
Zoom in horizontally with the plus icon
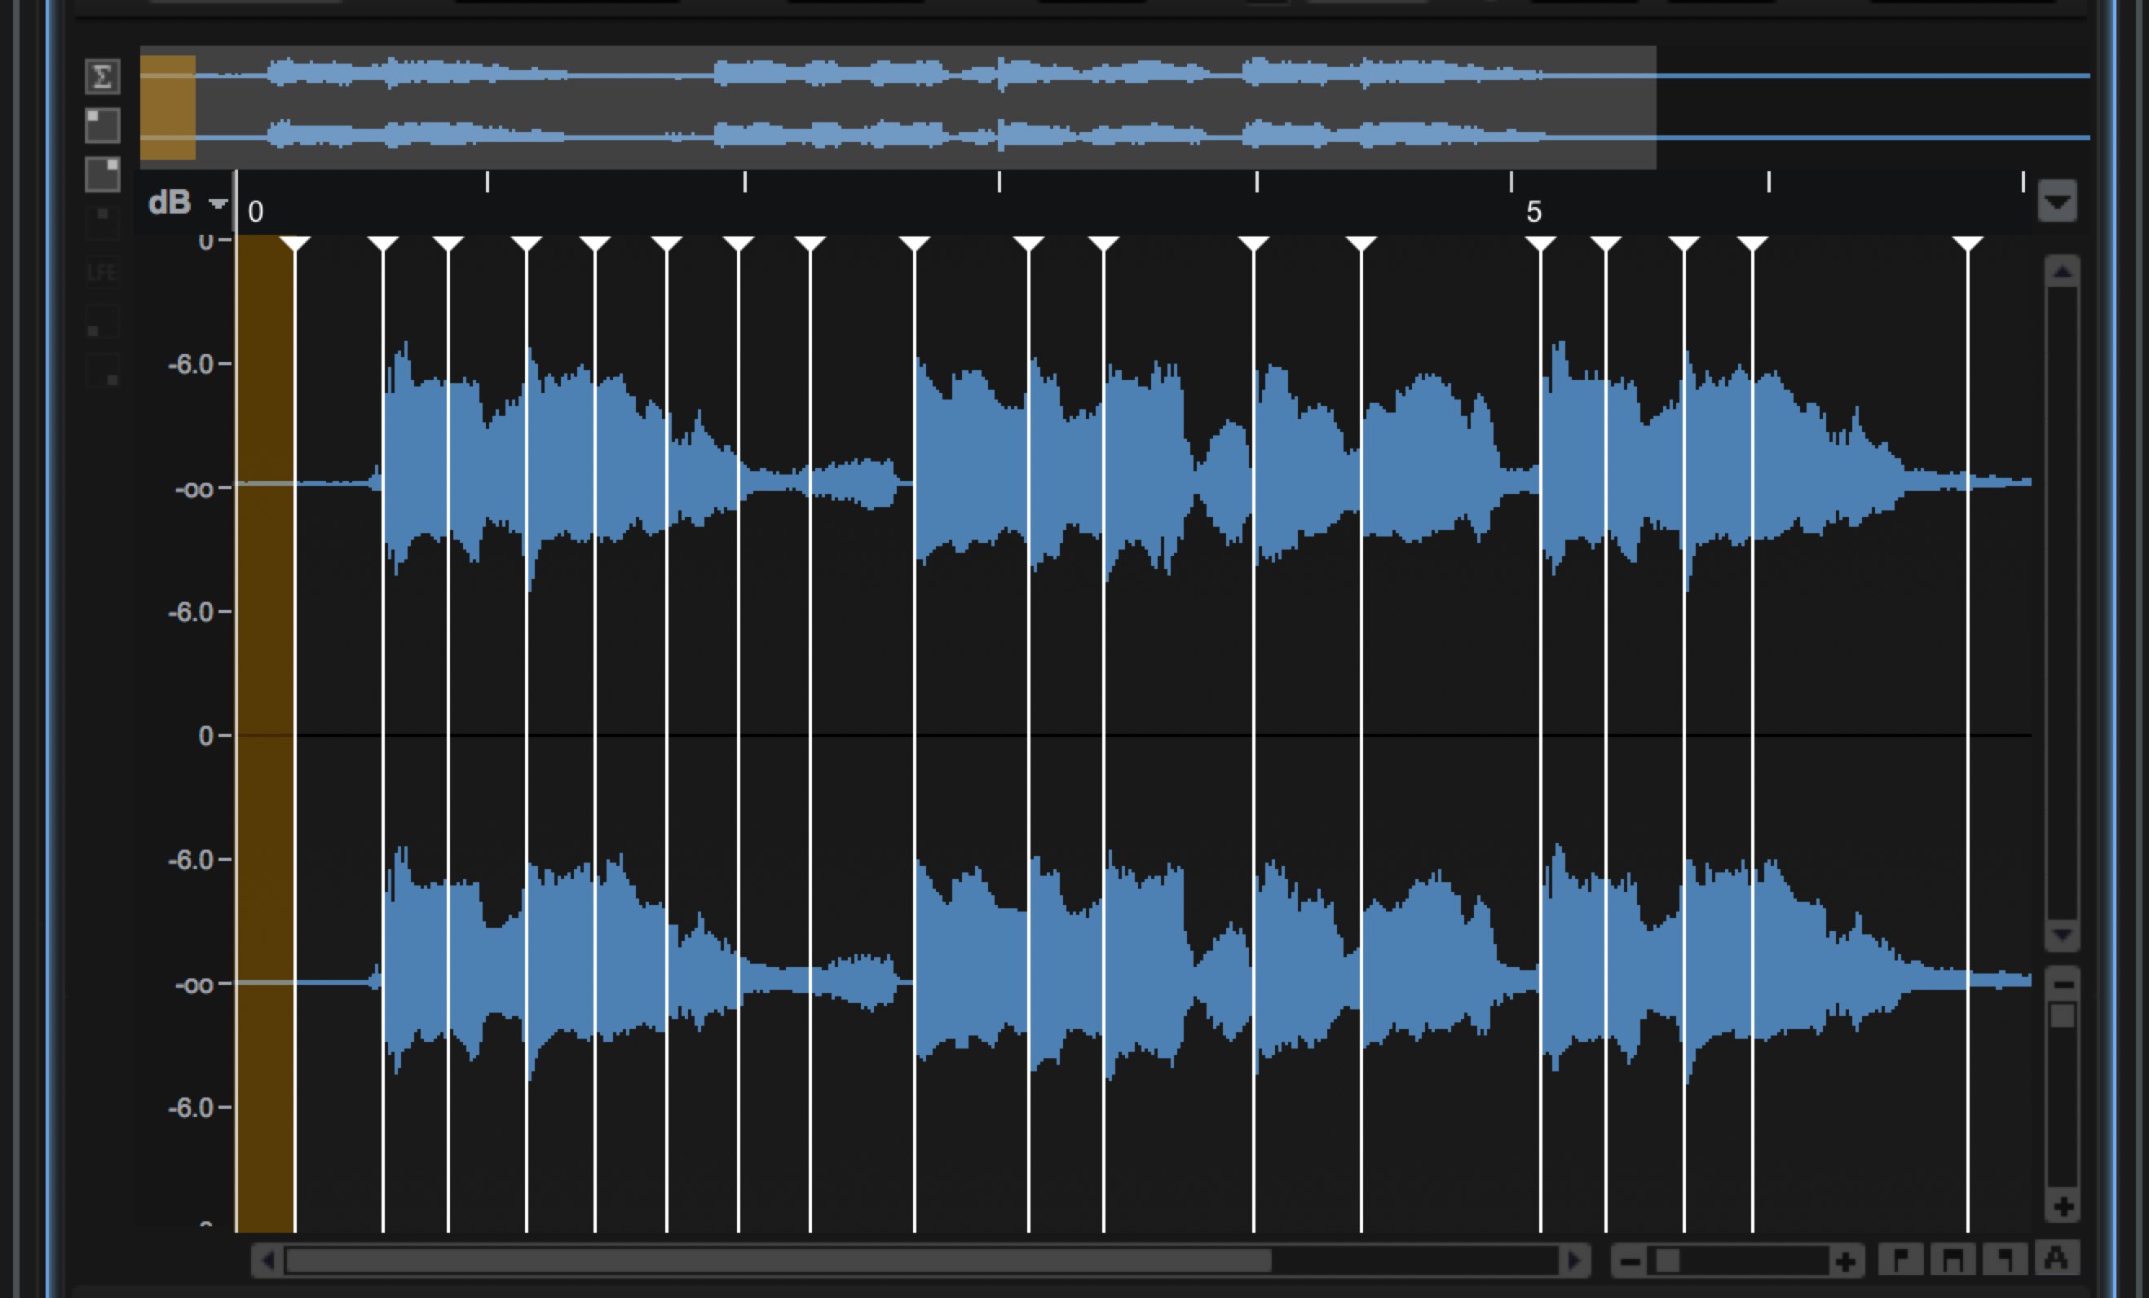(x=1846, y=1261)
